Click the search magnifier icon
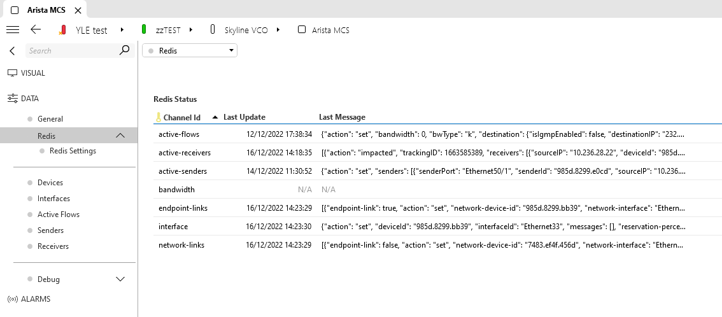722x317 pixels. (x=124, y=50)
